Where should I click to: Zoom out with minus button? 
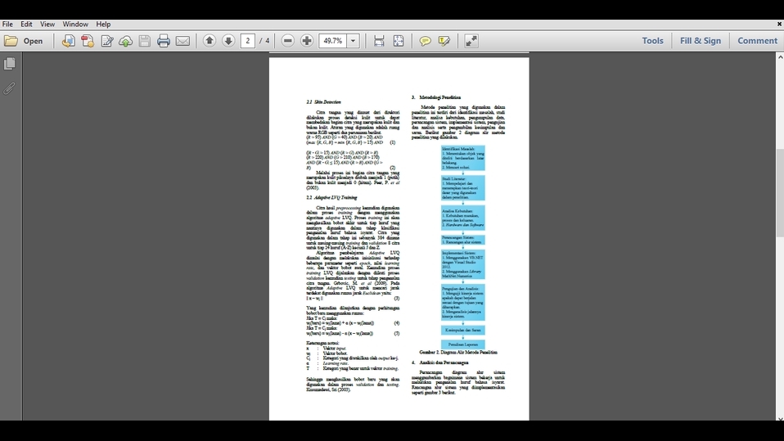tap(287, 41)
